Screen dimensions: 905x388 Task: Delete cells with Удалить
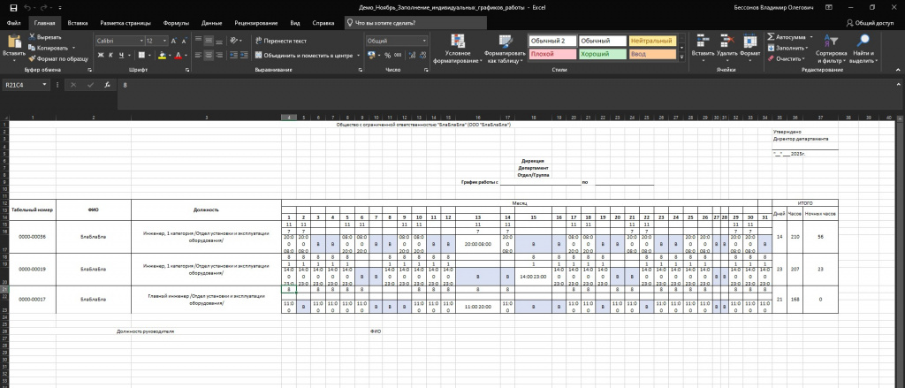click(727, 46)
